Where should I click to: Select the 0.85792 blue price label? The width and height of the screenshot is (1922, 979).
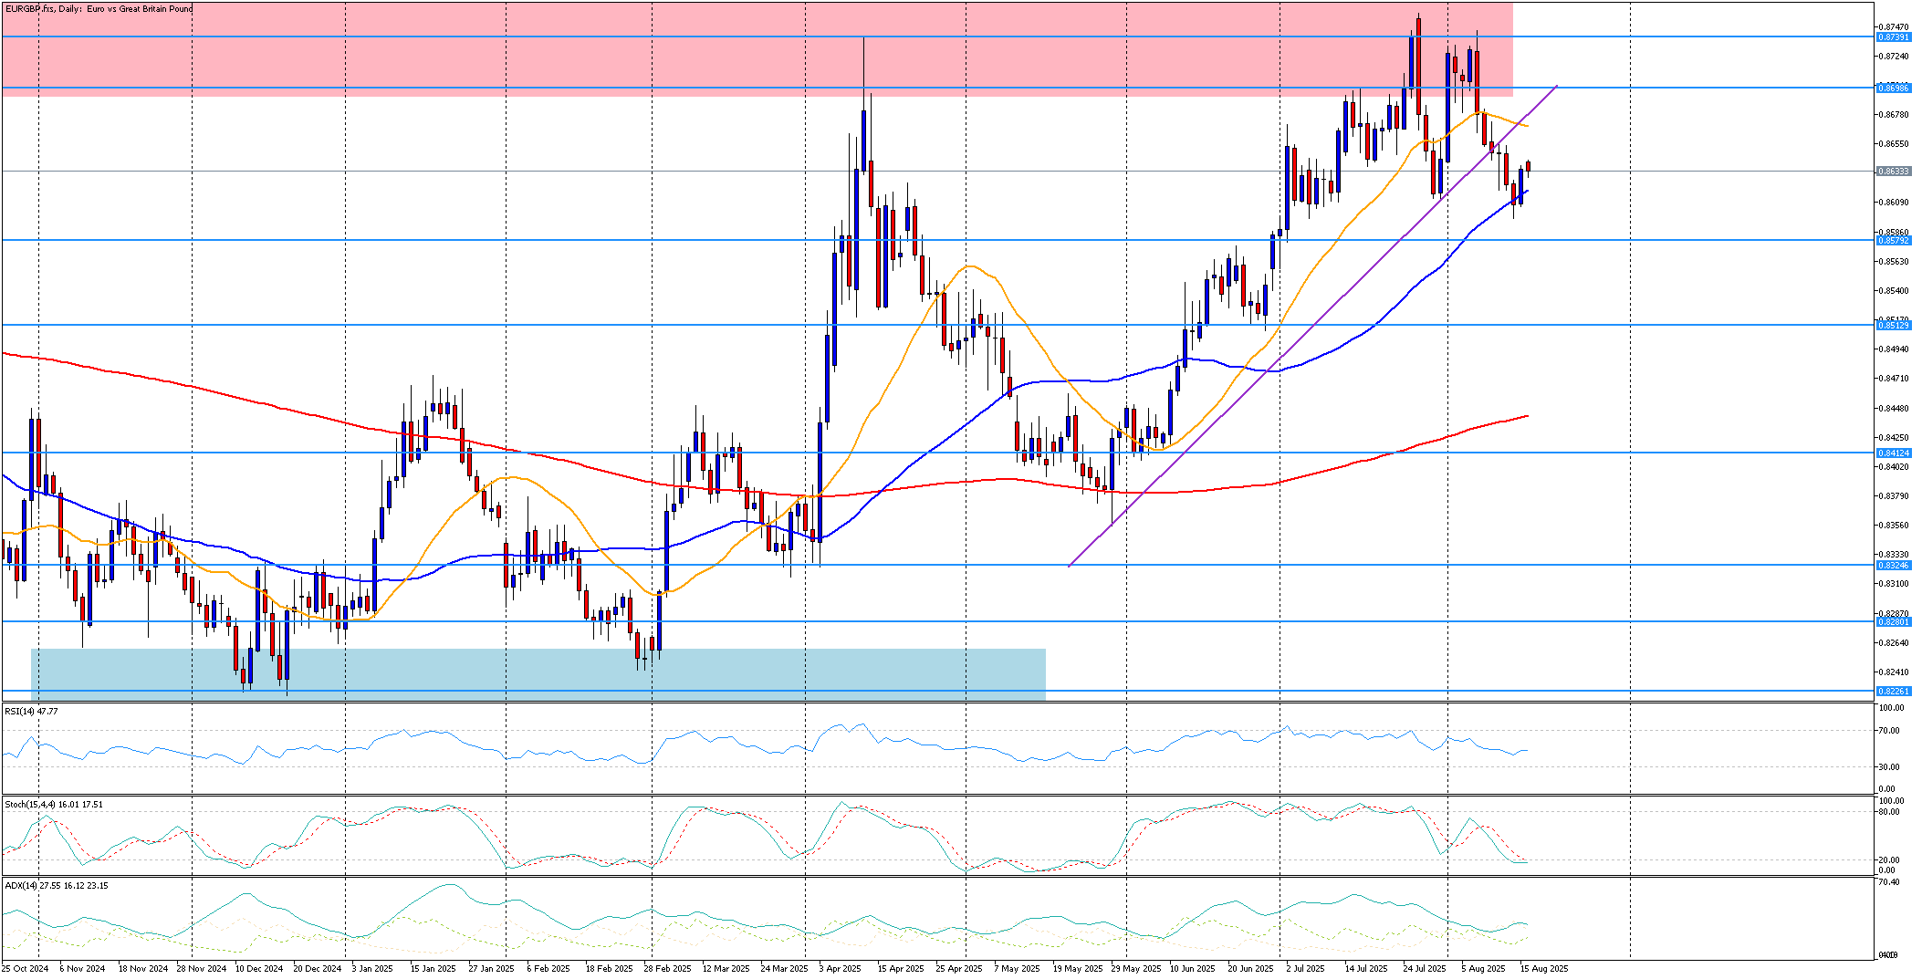(1892, 241)
